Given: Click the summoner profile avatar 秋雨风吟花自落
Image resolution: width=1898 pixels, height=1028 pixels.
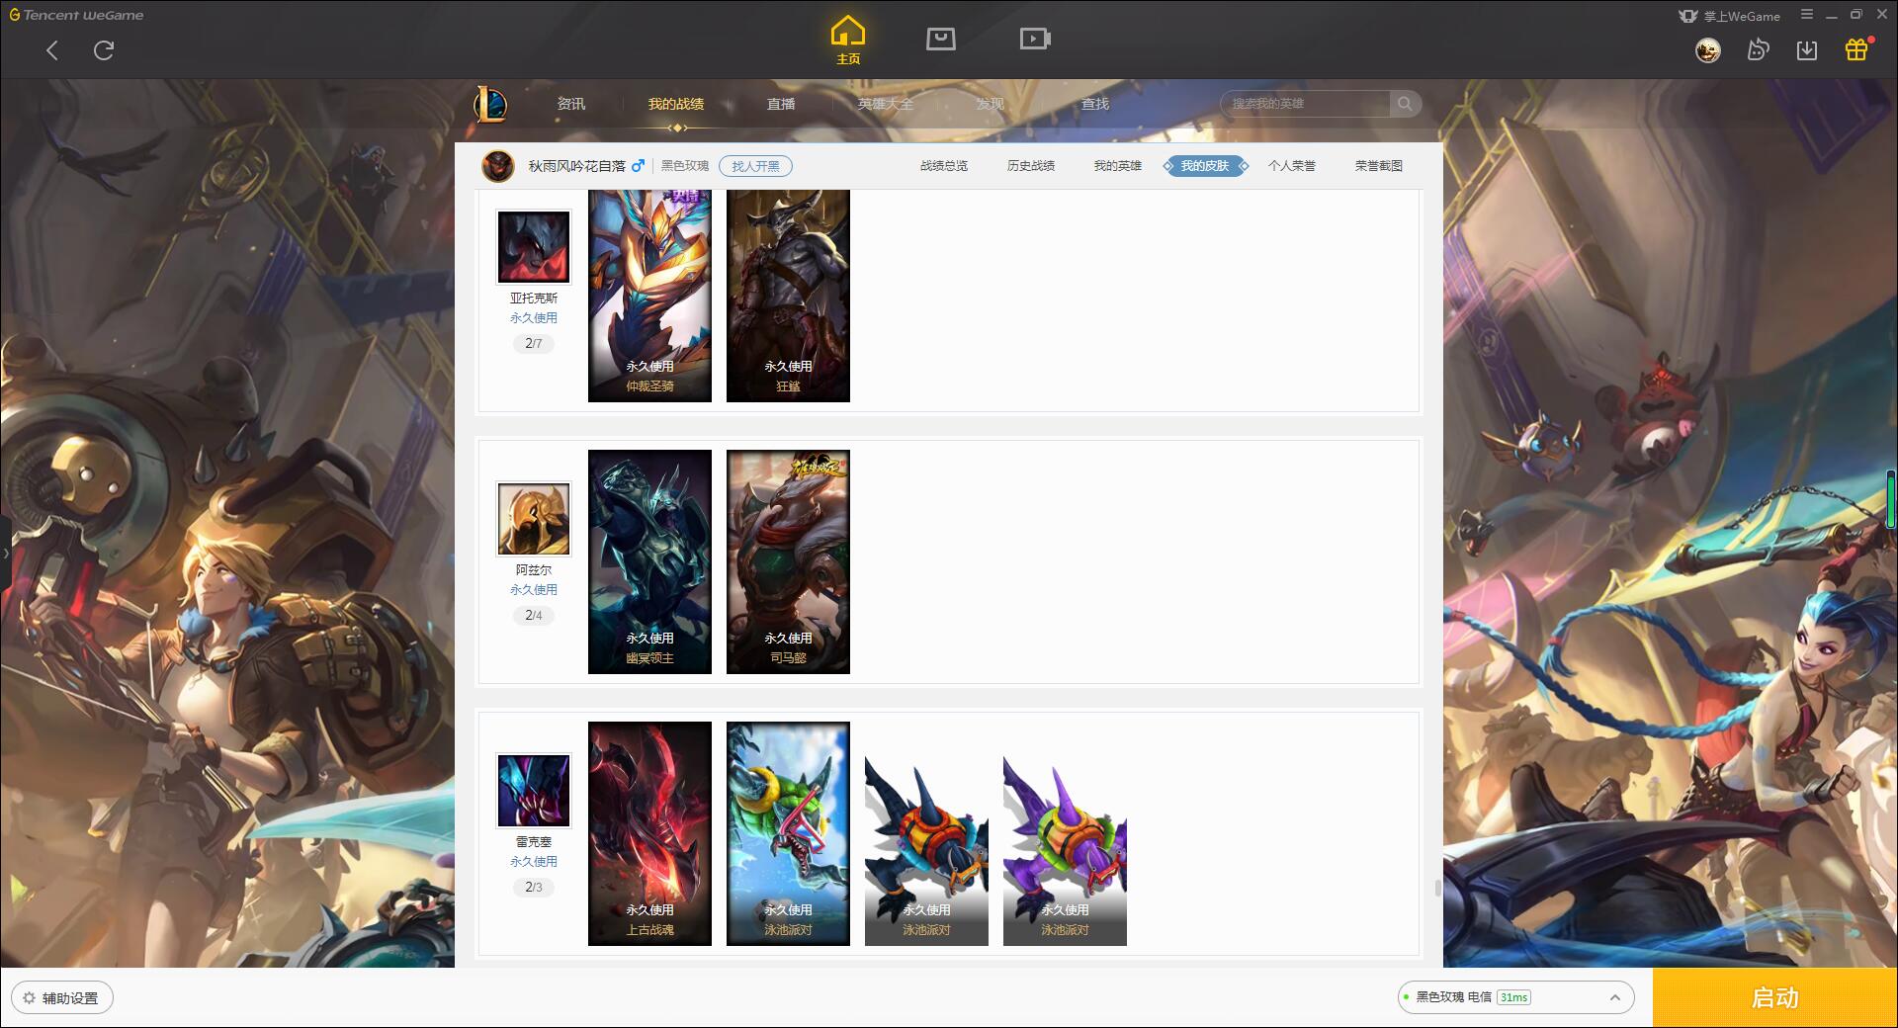Looking at the screenshot, I should pos(498,166).
